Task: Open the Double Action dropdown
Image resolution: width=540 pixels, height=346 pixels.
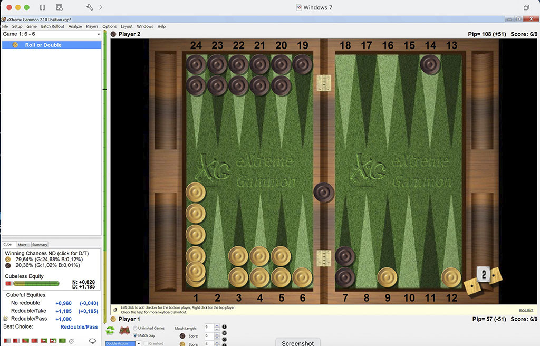Action: tap(139, 343)
